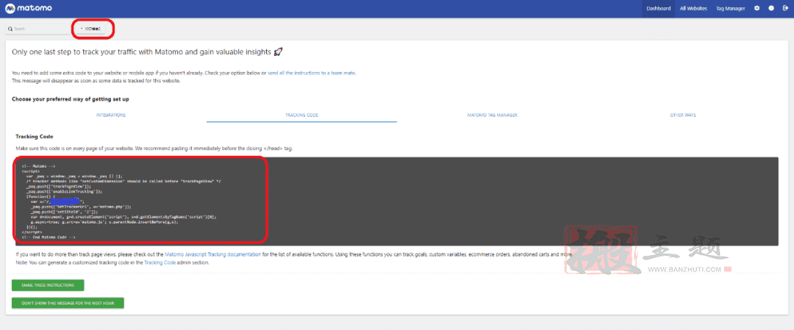Viewport: 794px width, 330px height.
Task: Open the website selector dropdown
Action: click(93, 29)
